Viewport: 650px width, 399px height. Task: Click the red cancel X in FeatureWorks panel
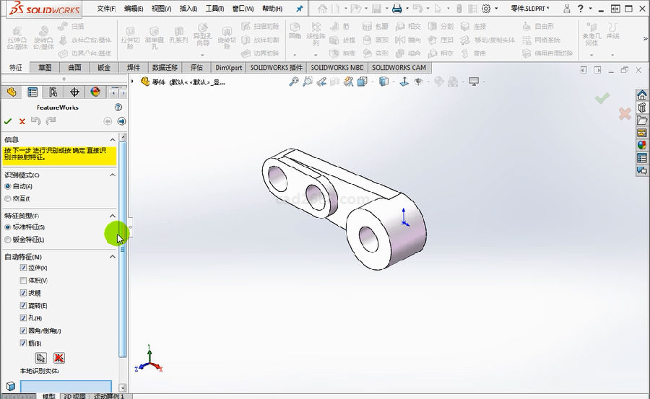22,121
